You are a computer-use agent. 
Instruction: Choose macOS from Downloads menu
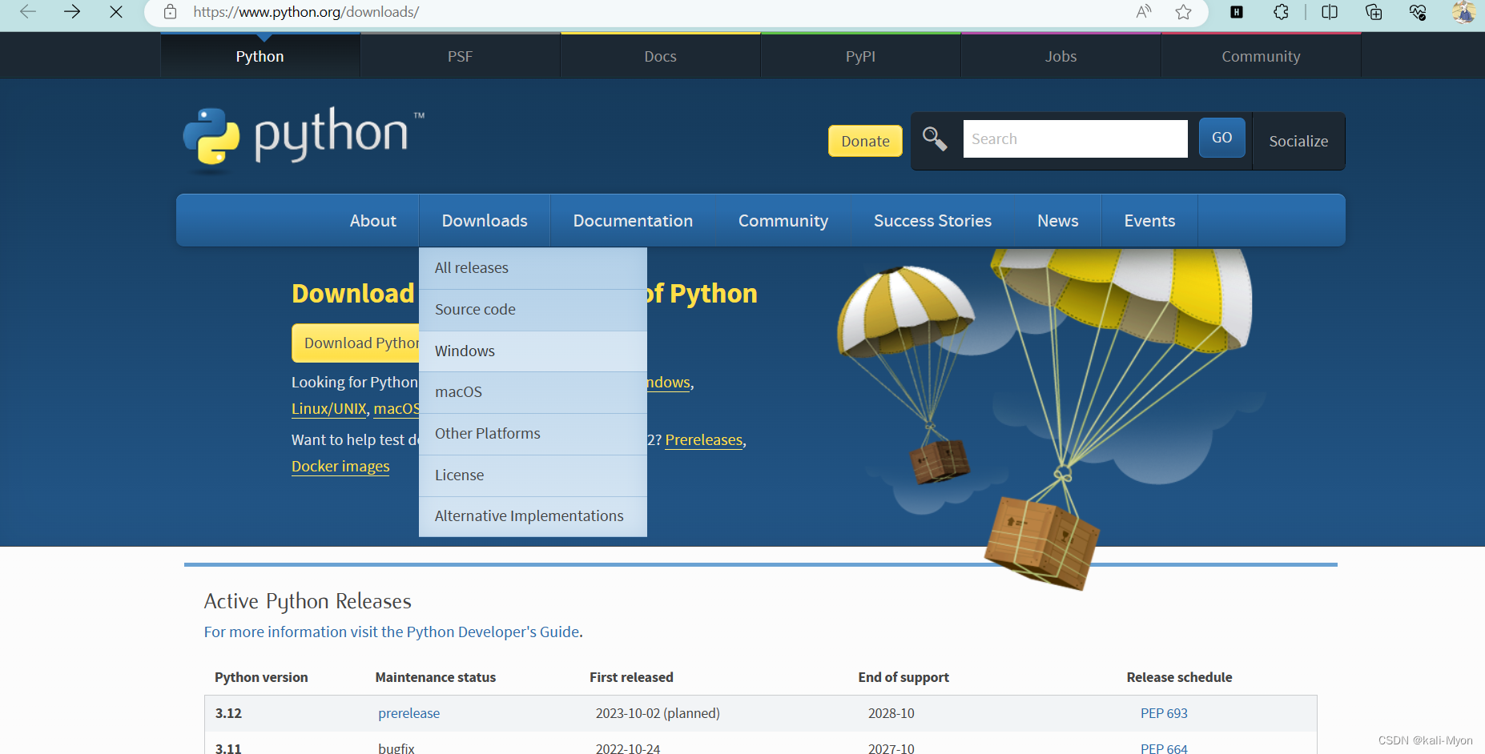533,392
